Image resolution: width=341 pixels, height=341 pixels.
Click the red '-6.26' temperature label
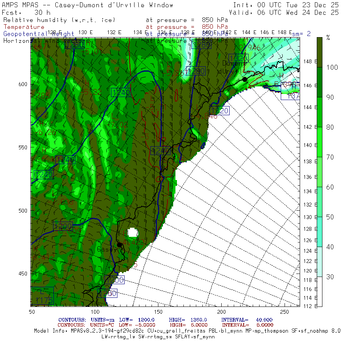point(45,132)
